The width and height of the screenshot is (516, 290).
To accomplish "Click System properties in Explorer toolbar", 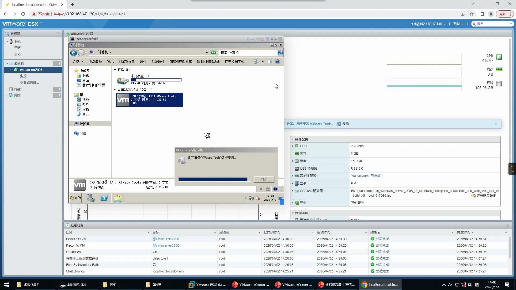I will click(157, 62).
